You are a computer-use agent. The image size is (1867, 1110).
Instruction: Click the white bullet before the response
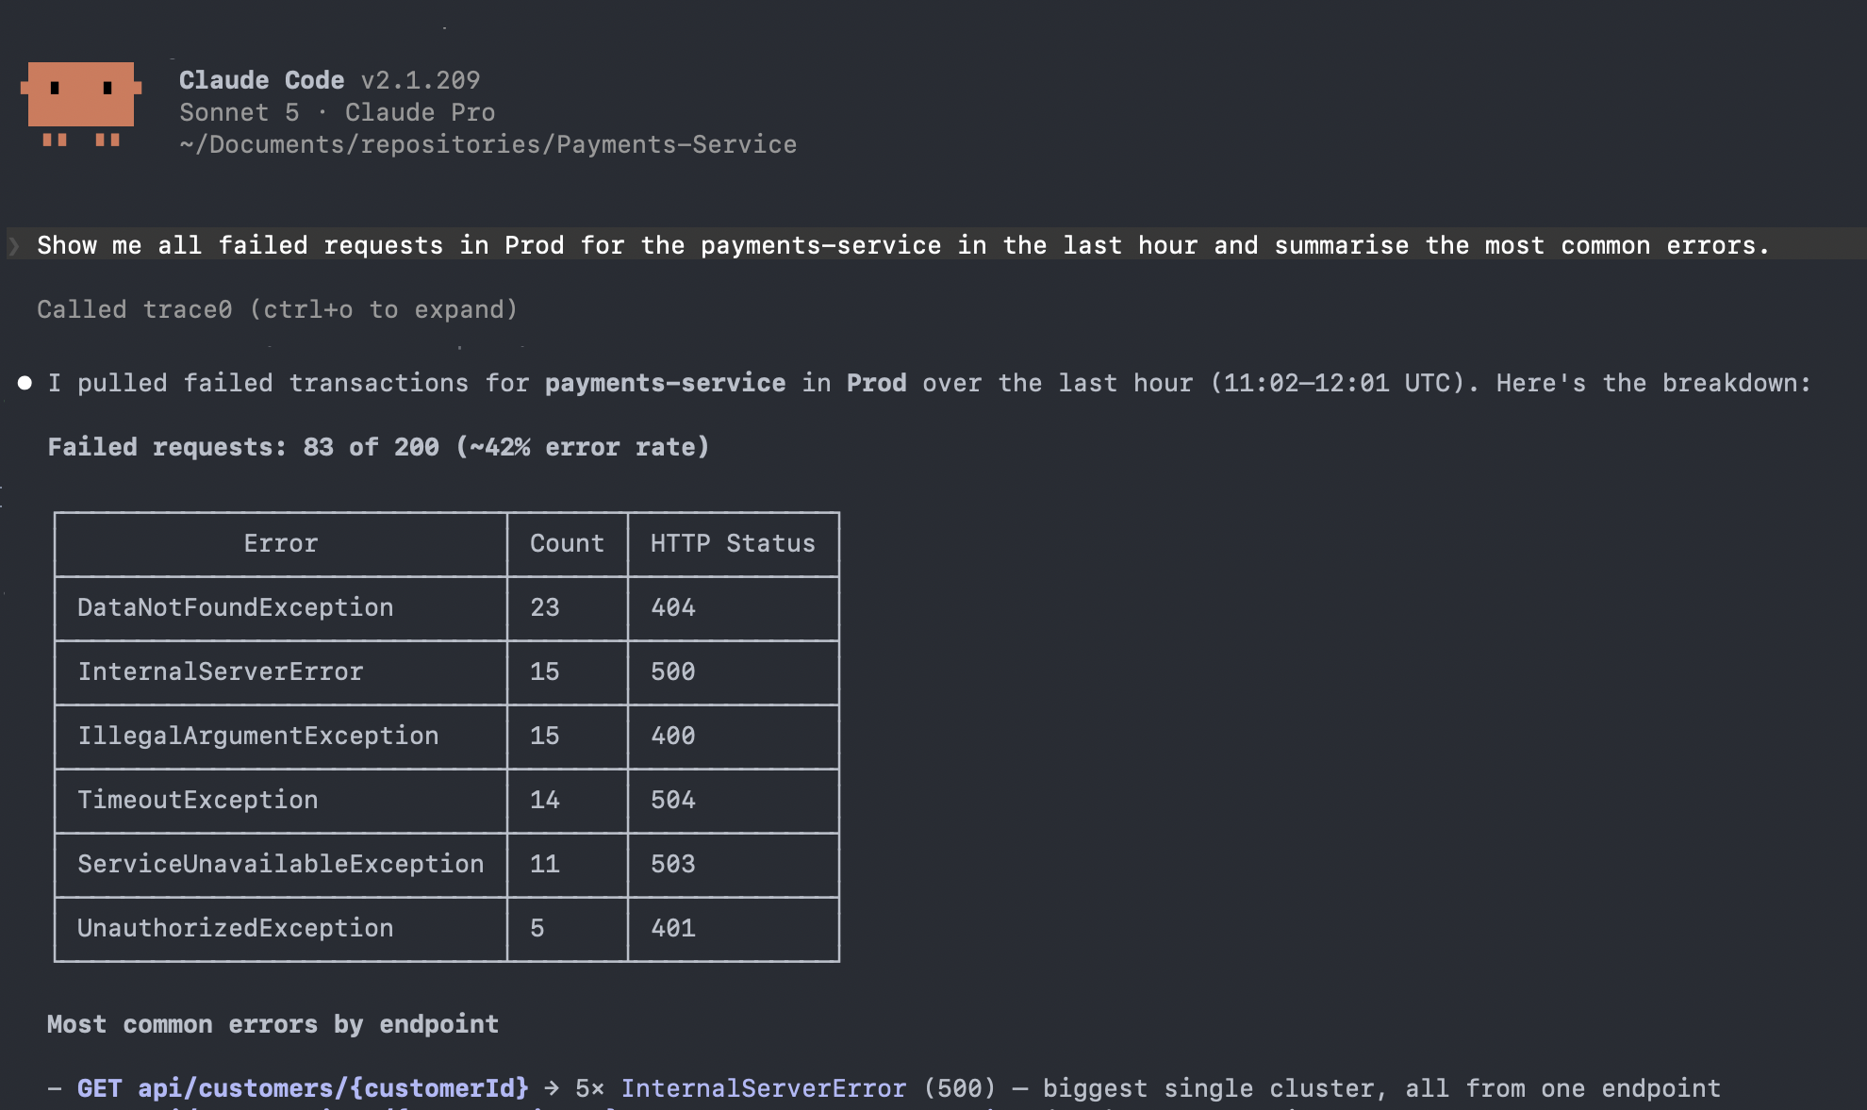click(25, 383)
